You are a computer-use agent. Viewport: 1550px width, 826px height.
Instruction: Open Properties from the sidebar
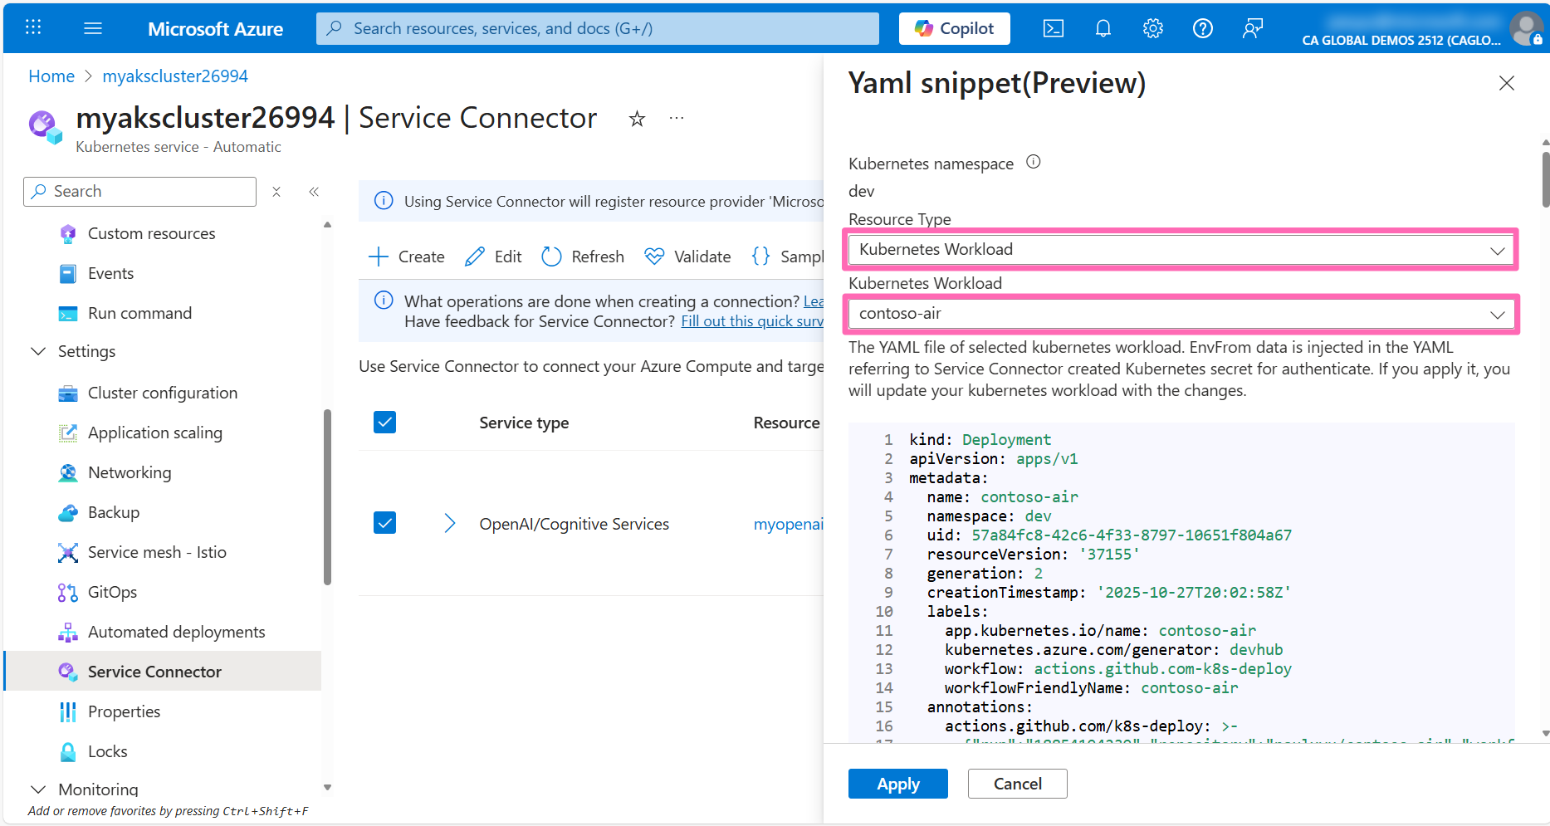tap(124, 711)
